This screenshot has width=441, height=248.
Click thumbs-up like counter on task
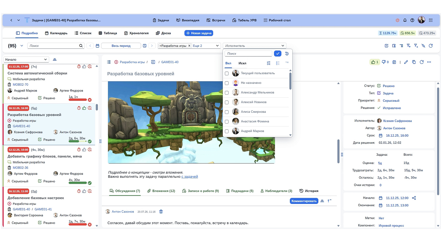click(x=375, y=62)
